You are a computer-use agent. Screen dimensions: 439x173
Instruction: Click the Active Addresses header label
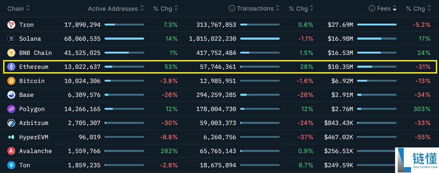(113, 9)
